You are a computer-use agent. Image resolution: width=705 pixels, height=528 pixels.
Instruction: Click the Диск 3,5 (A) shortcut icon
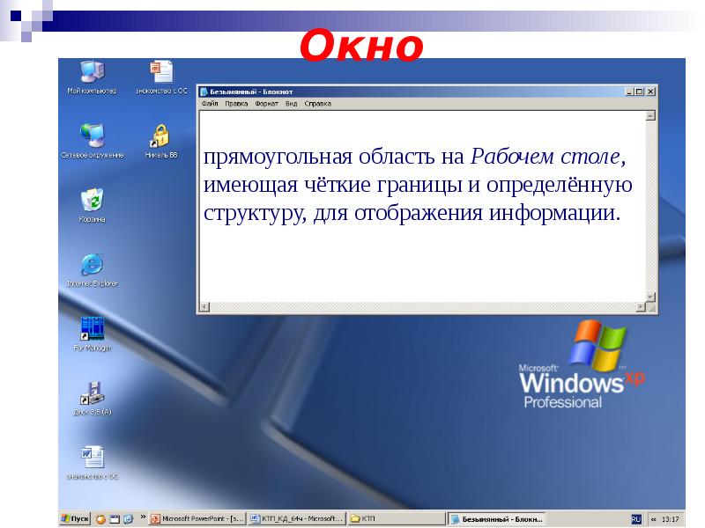coord(92,392)
